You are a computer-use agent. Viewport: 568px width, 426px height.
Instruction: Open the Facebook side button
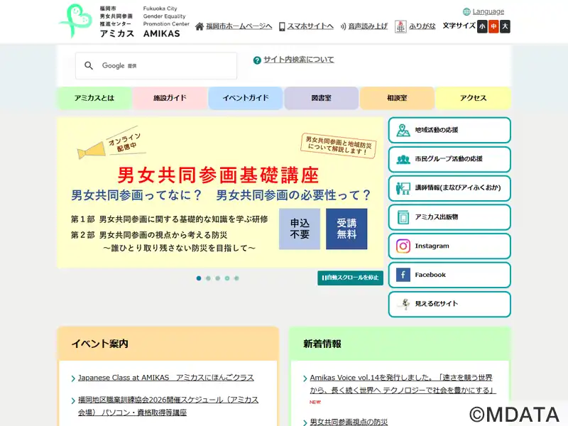[x=449, y=275]
